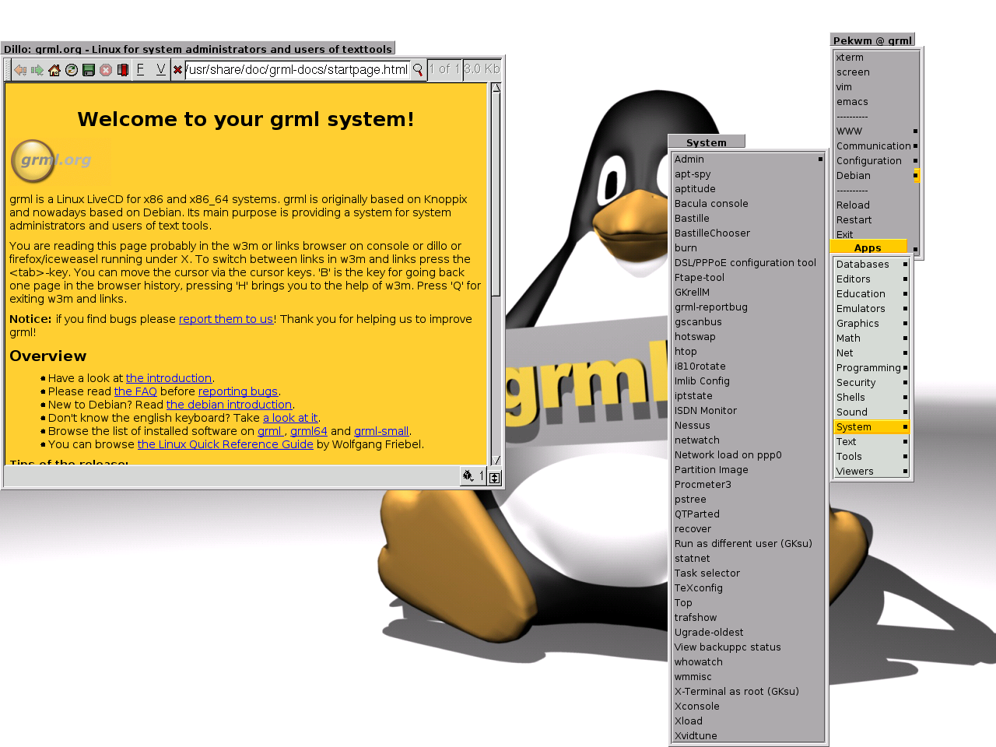This screenshot has width=996, height=747.
Task: Launch screen from the Pekwm menu
Action: (x=876, y=72)
